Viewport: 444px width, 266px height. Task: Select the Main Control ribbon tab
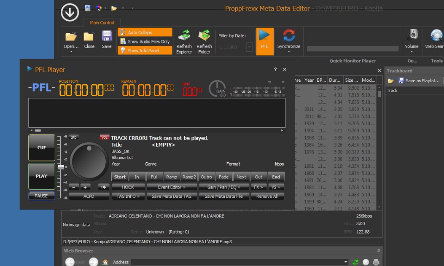[102, 23]
